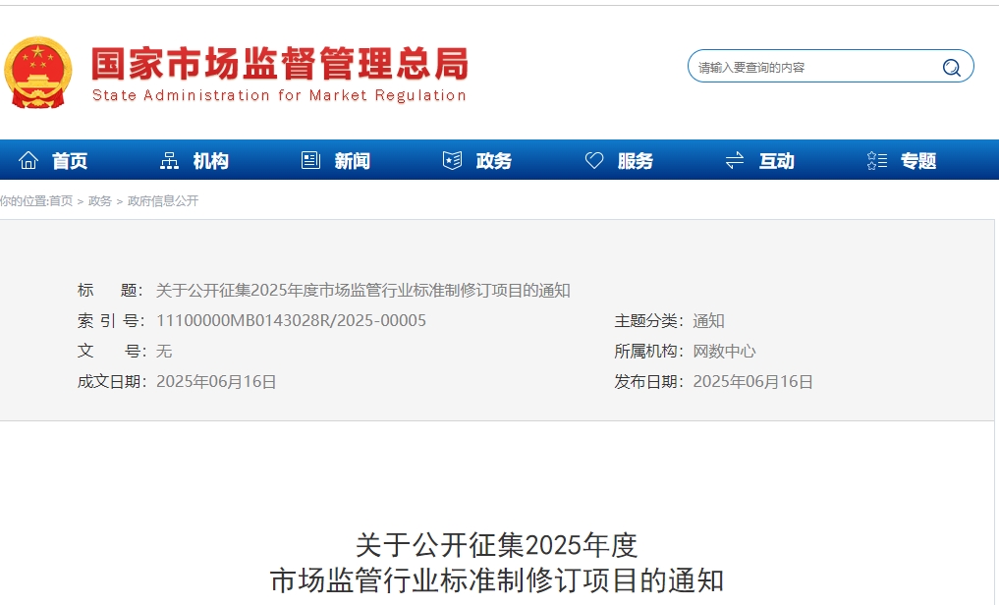Click the 你的位置 breadcrumb label
Image resolution: width=999 pixels, height=605 pixels.
click(24, 201)
